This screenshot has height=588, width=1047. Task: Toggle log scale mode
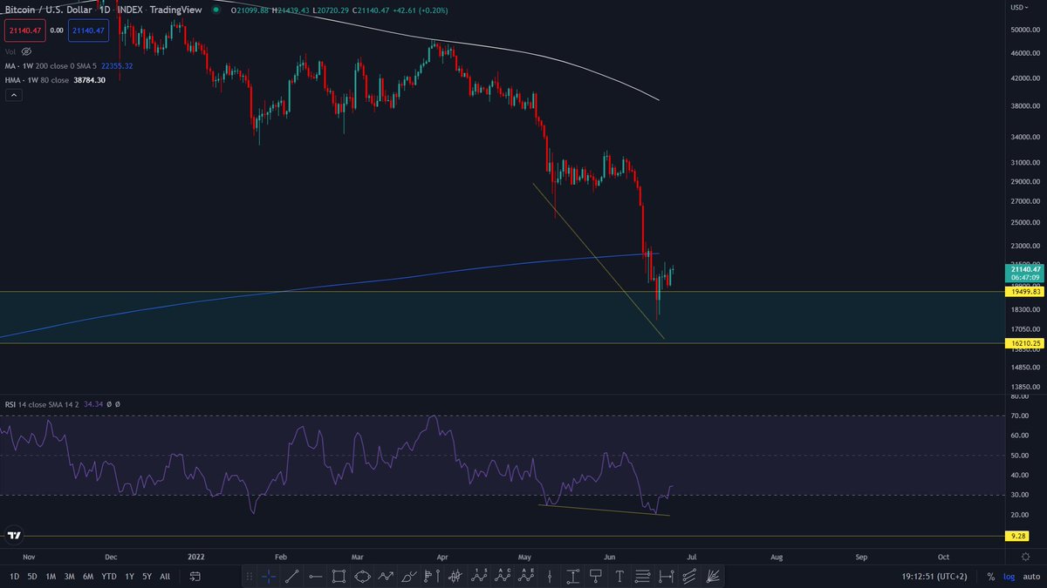tap(1009, 576)
